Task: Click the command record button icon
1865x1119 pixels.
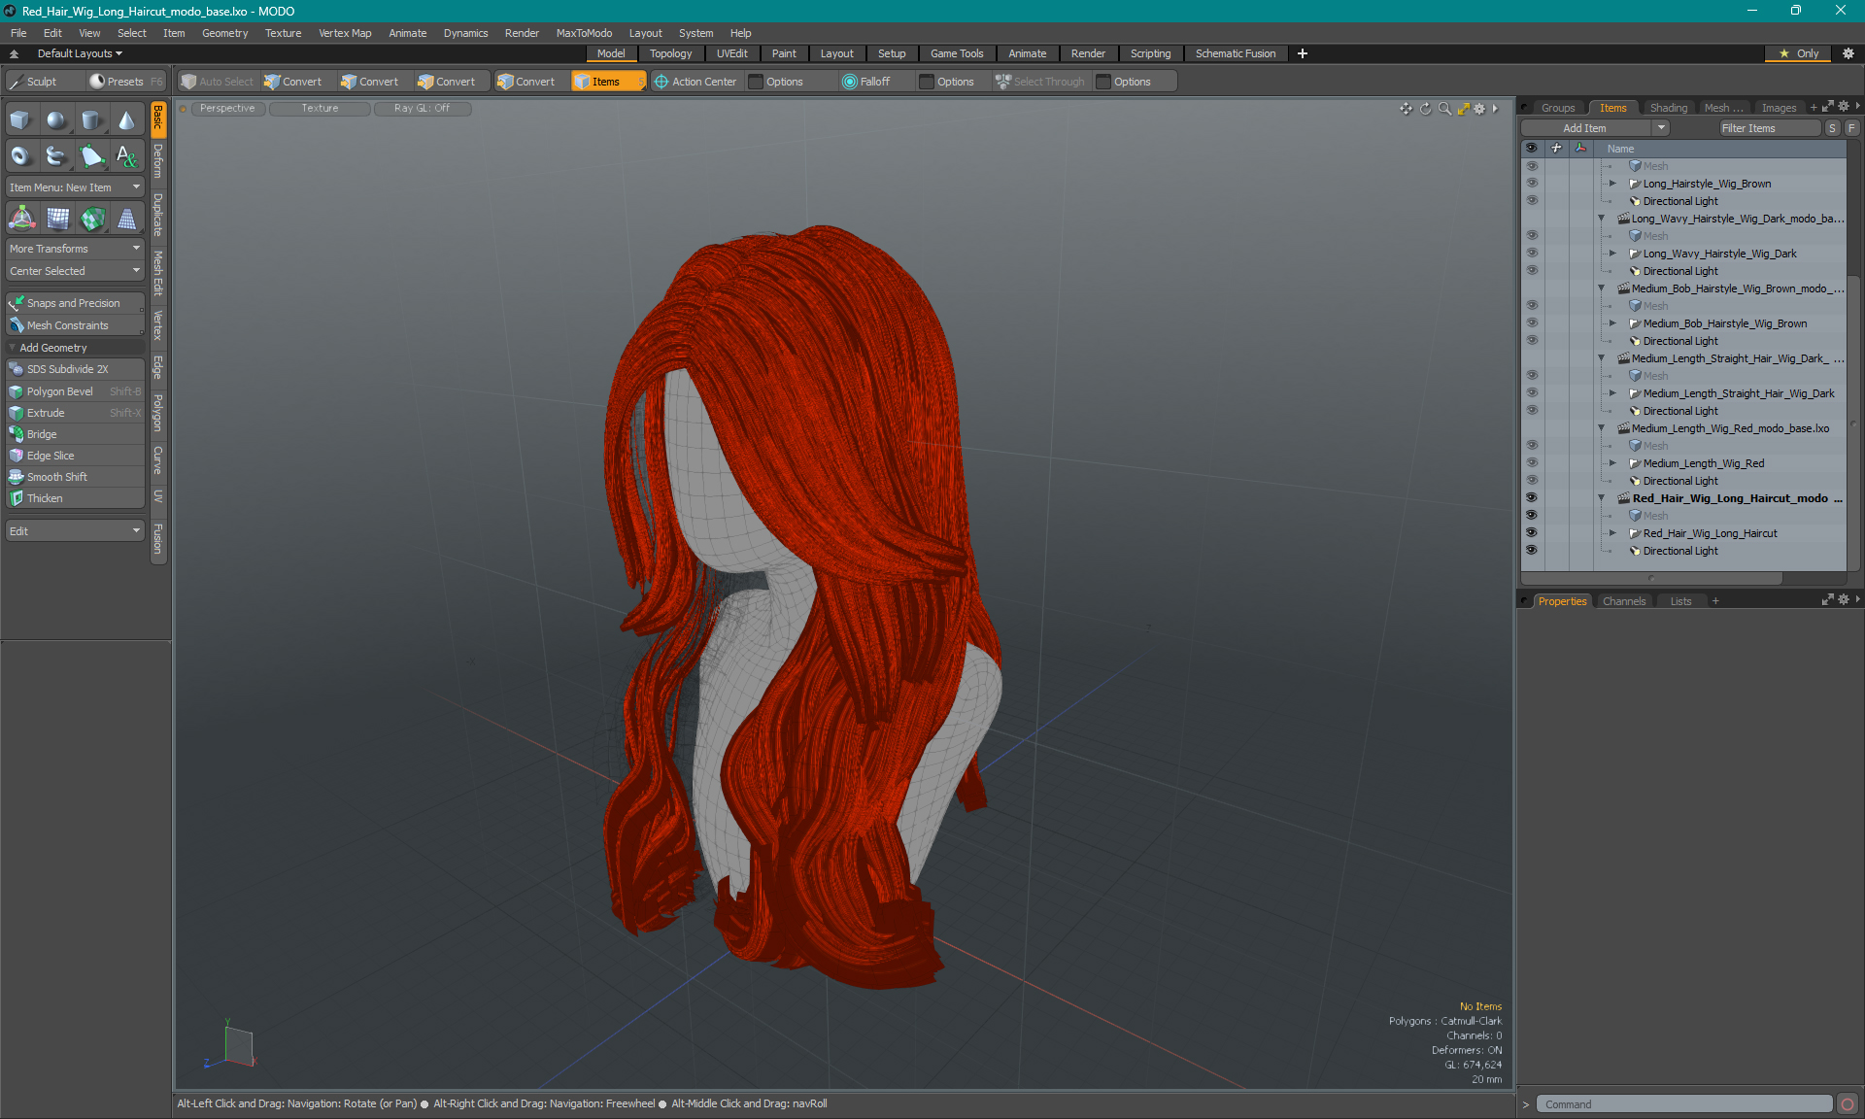Action: [1848, 1104]
